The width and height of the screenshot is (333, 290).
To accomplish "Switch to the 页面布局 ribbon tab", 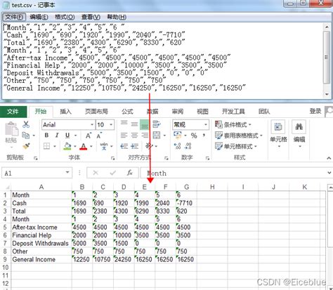I will tap(96, 112).
